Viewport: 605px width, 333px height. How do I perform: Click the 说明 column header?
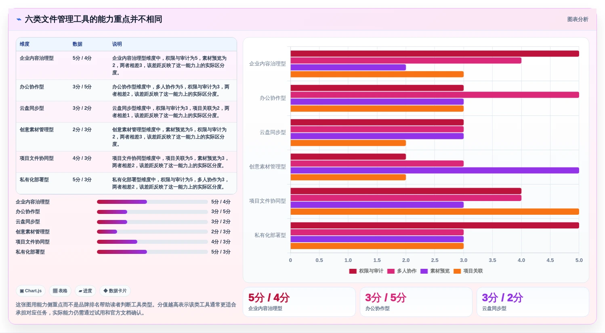coord(117,44)
